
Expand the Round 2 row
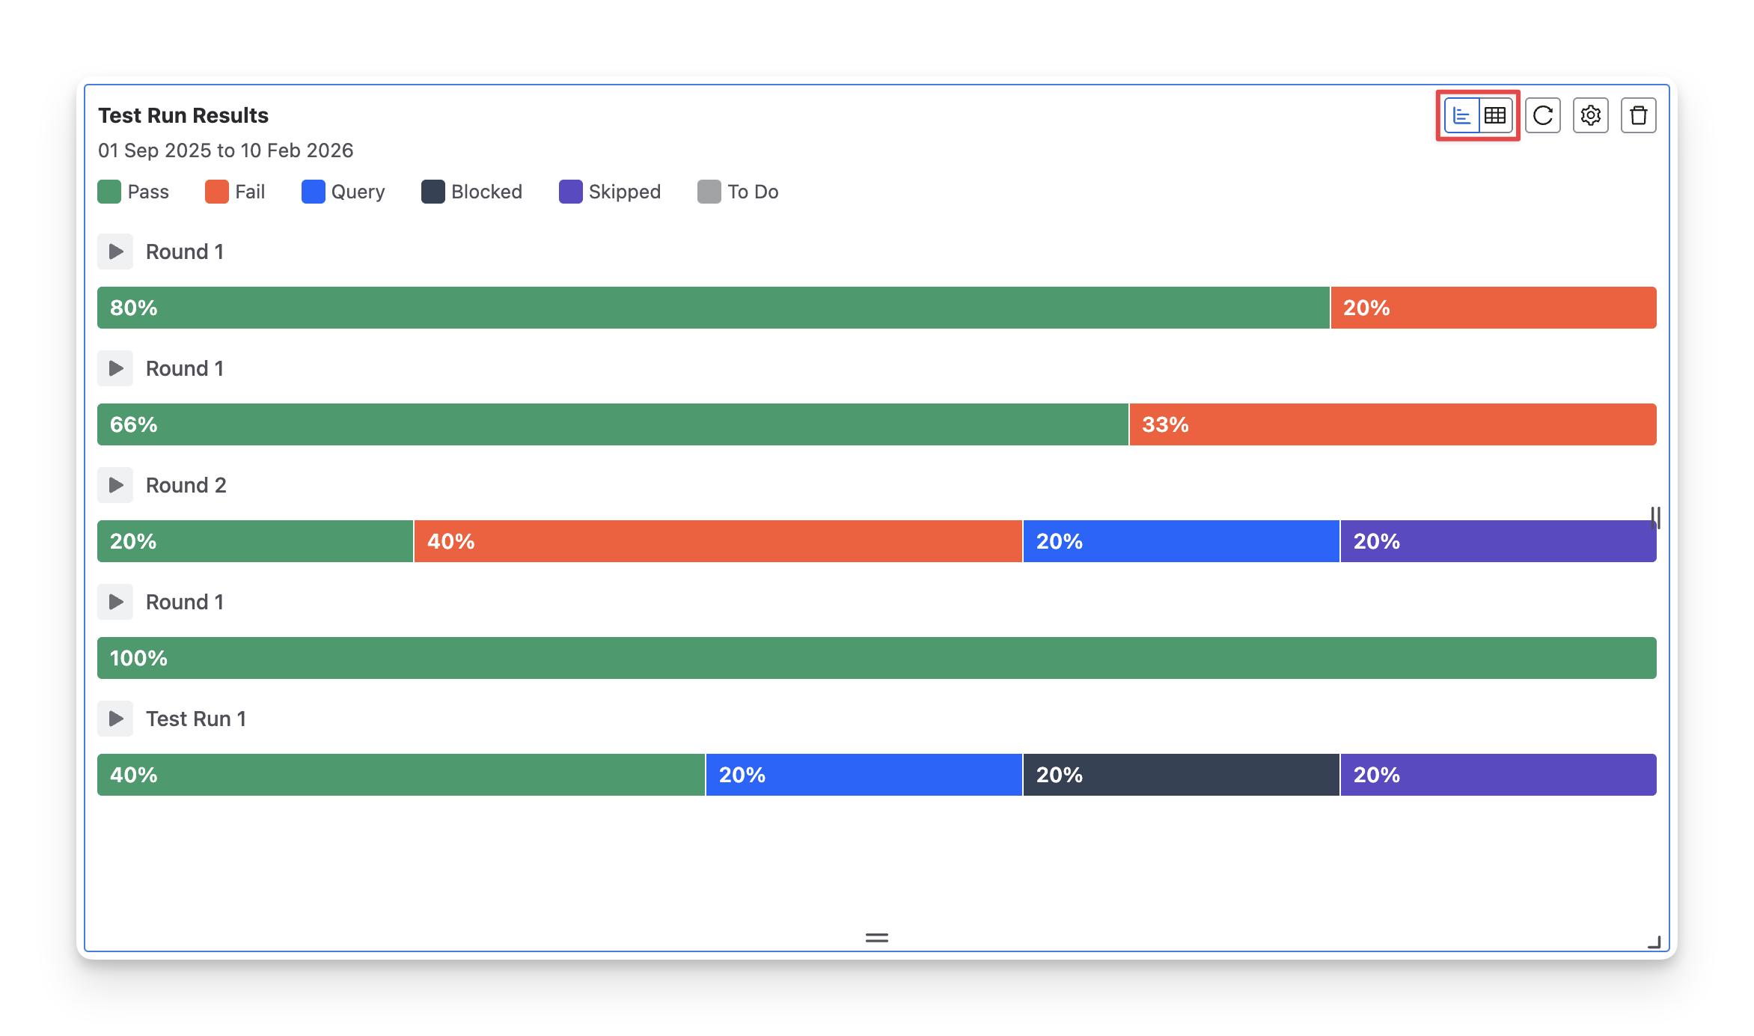(x=115, y=485)
